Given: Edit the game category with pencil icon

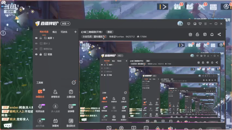Looking at the screenshot, I should tap(105, 37).
